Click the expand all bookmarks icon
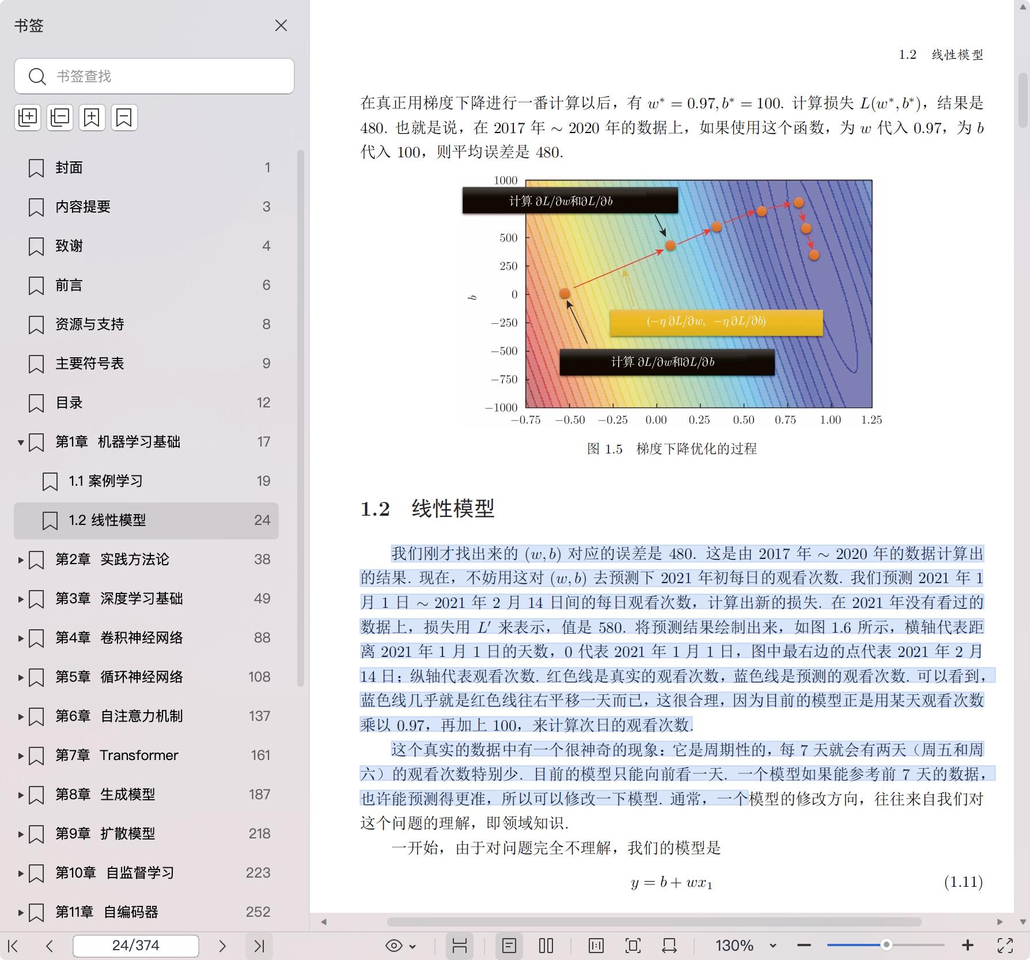The image size is (1030, 960). click(x=28, y=118)
